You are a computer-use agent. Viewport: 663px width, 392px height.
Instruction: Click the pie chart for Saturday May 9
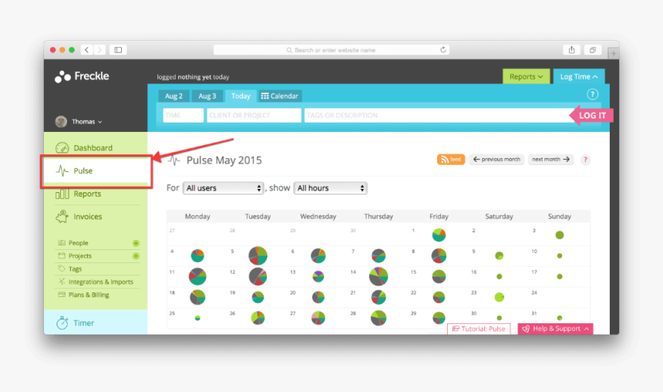[x=500, y=255]
